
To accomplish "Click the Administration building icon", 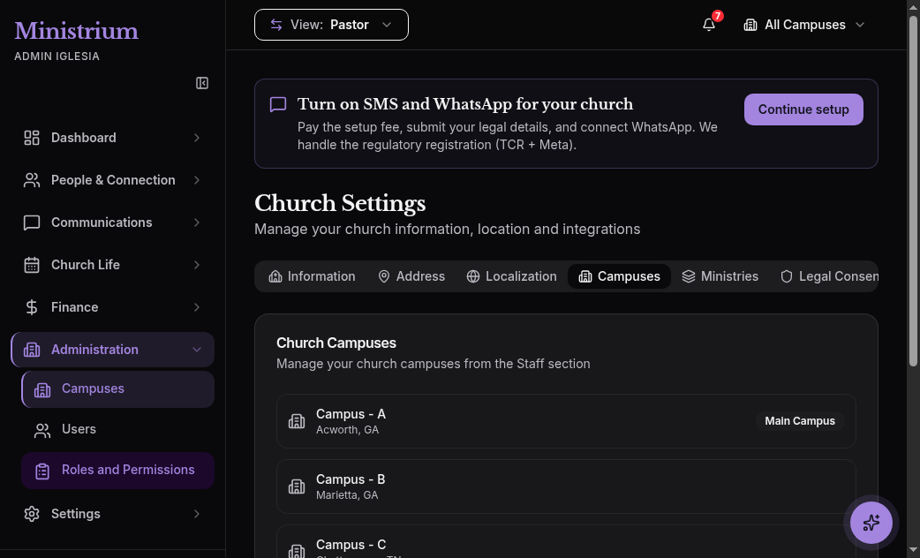I will [32, 350].
